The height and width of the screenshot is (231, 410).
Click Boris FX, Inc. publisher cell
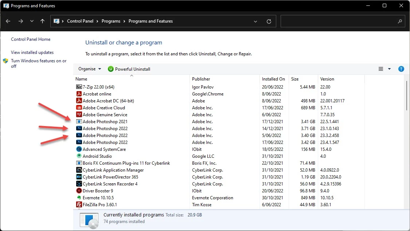pyautogui.click(x=204, y=163)
